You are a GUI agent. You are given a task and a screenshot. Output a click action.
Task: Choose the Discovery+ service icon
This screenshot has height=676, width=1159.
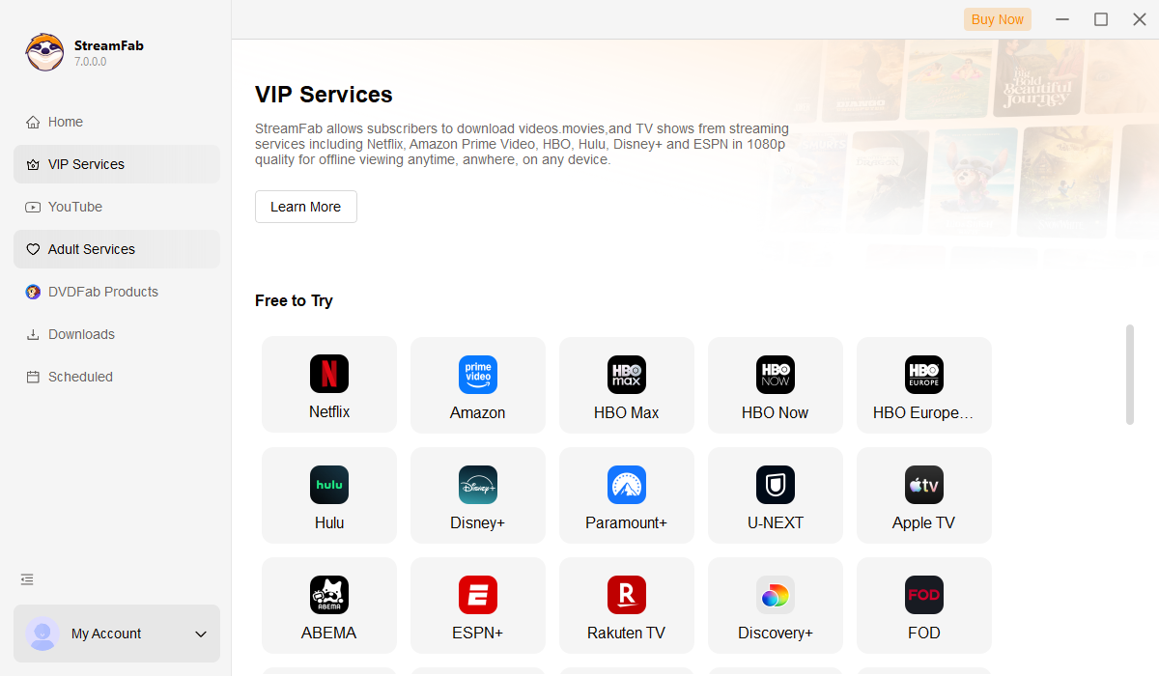coord(776,595)
